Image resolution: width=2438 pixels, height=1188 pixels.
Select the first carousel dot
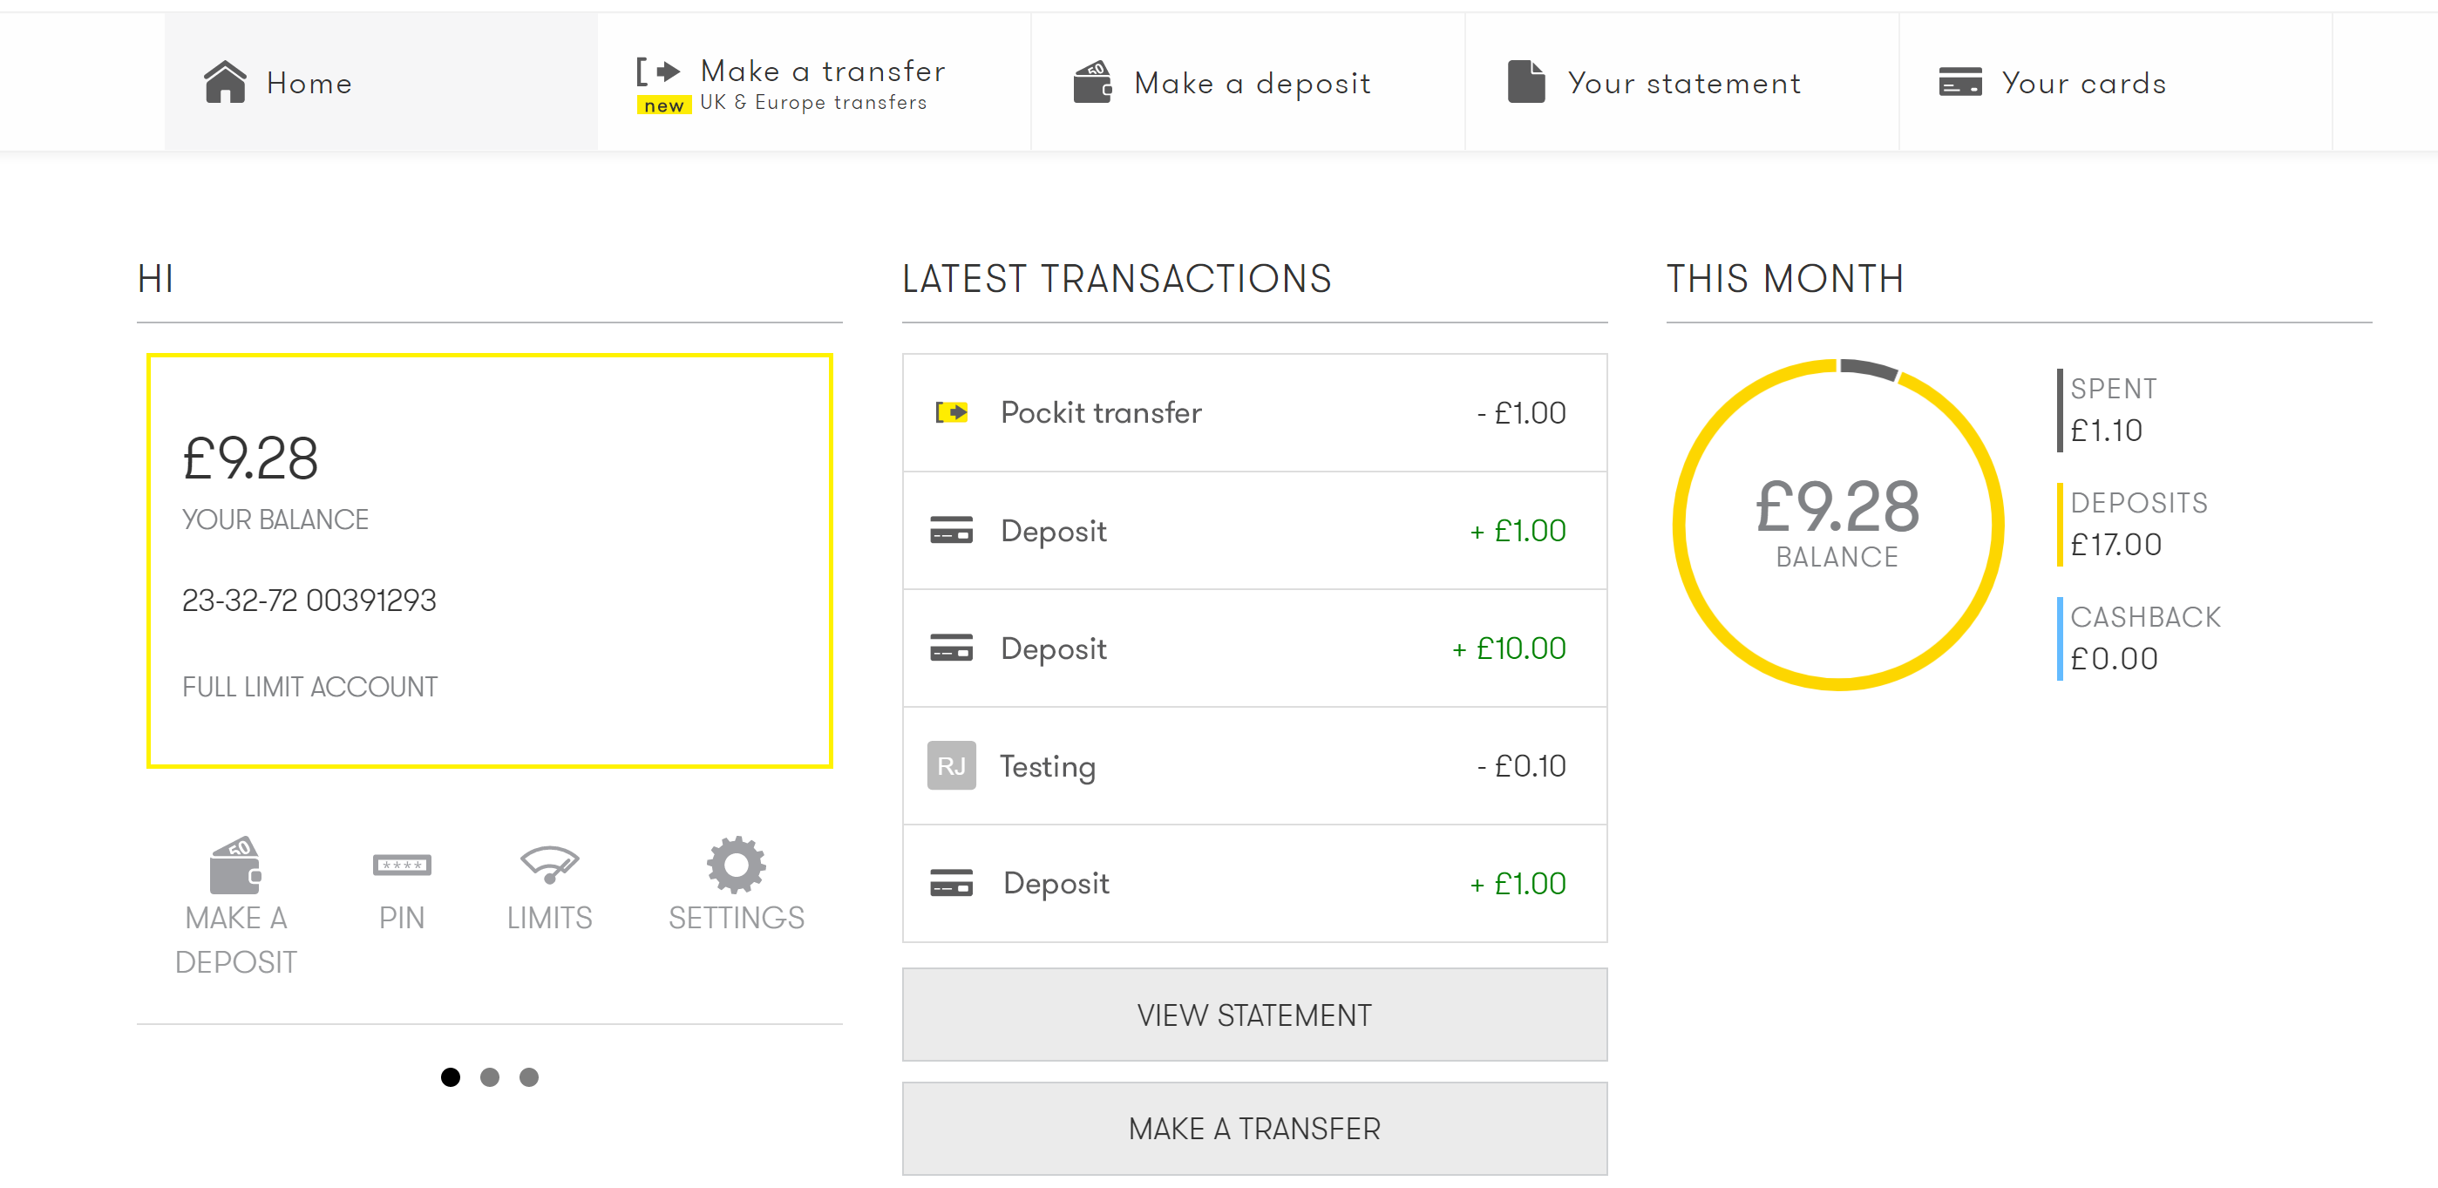[451, 1077]
